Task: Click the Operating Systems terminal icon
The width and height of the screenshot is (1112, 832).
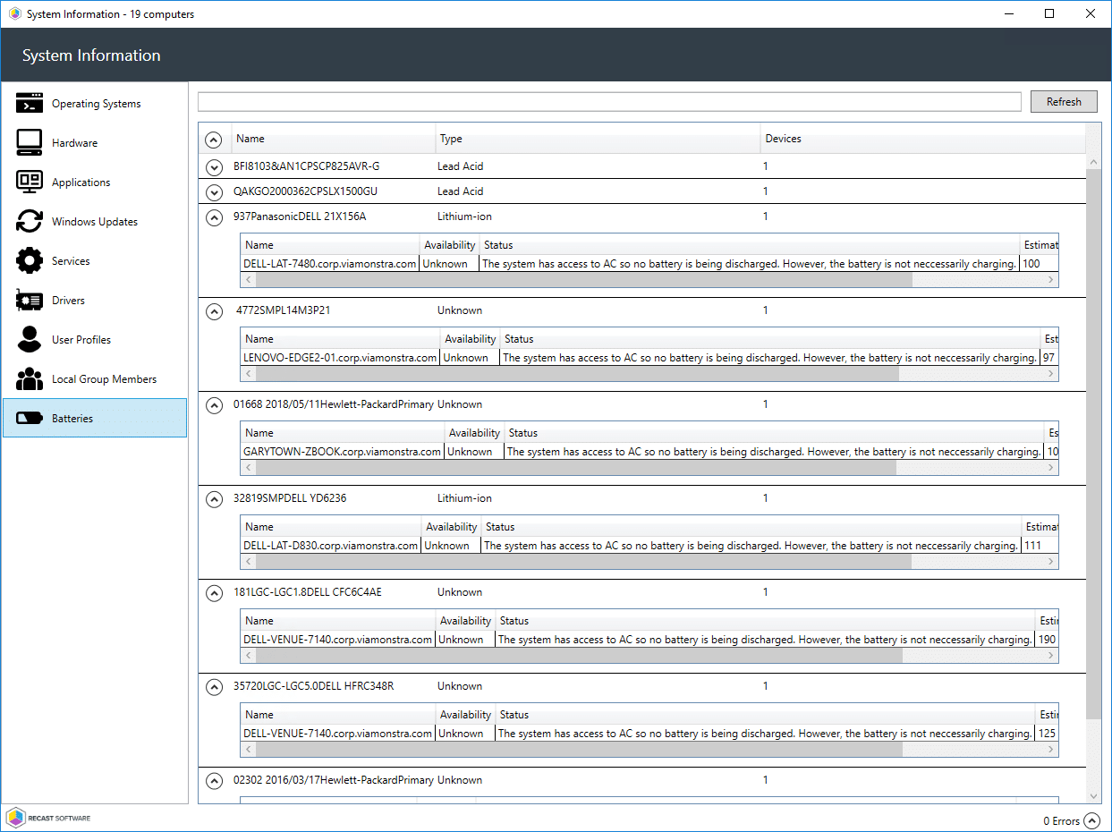Action: tap(30, 103)
